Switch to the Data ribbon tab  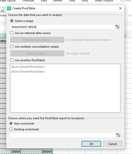click(44, 1)
